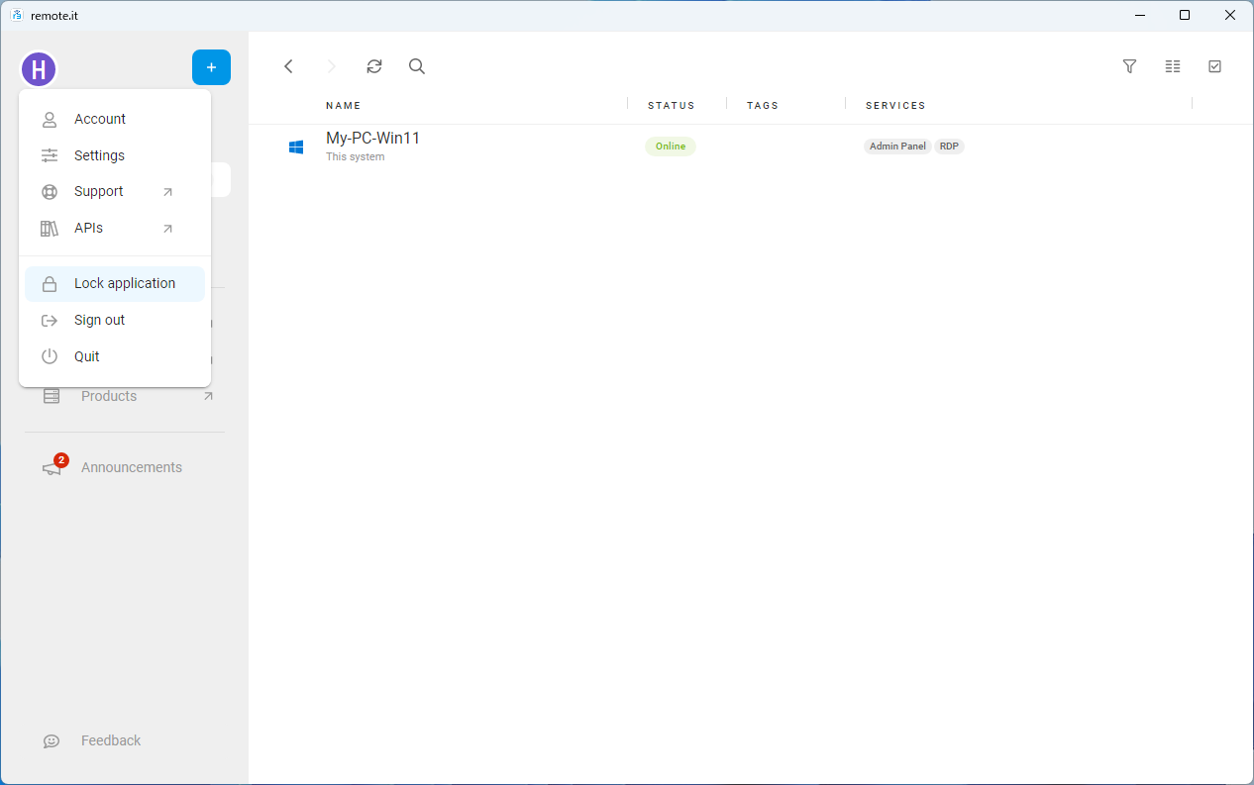This screenshot has width=1254, height=785.
Task: Choose Quit from the menu
Action: point(115,356)
